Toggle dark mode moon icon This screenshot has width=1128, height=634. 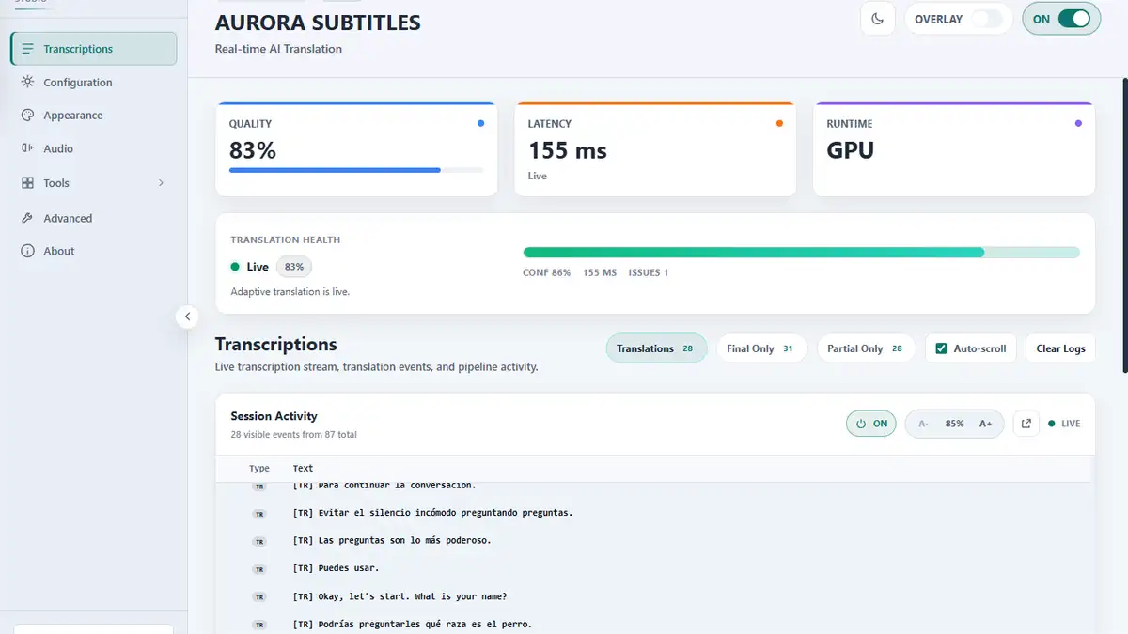878,19
